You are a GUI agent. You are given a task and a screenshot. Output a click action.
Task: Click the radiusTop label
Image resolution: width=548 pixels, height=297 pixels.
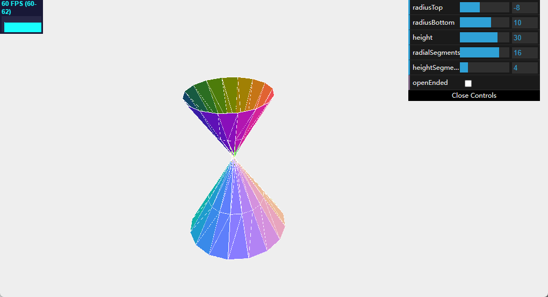(x=428, y=8)
